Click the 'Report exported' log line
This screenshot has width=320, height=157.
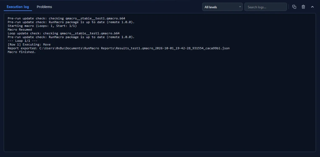coord(118,48)
